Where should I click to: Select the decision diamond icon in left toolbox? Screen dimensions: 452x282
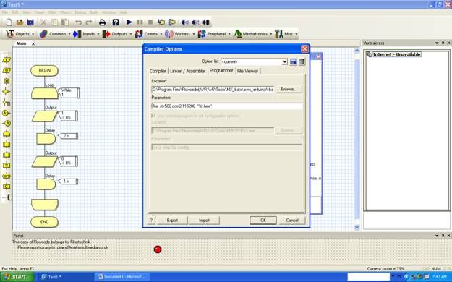[x=6, y=92]
